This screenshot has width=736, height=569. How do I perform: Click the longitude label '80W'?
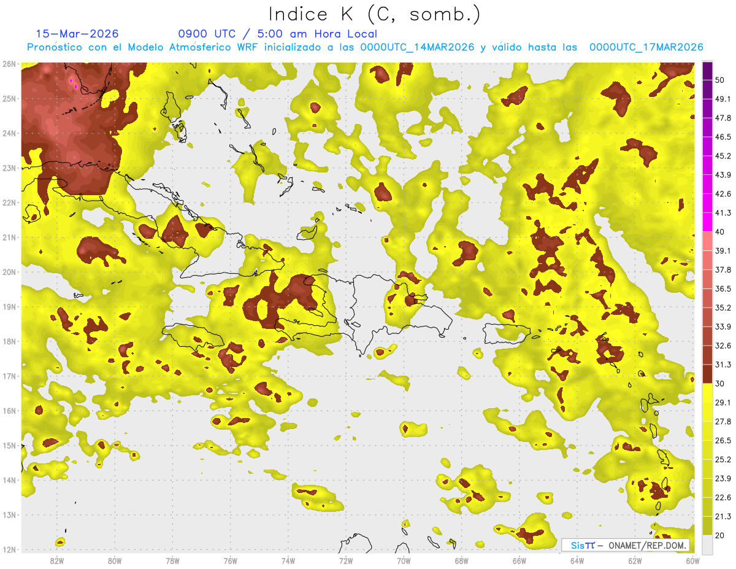[x=115, y=560]
